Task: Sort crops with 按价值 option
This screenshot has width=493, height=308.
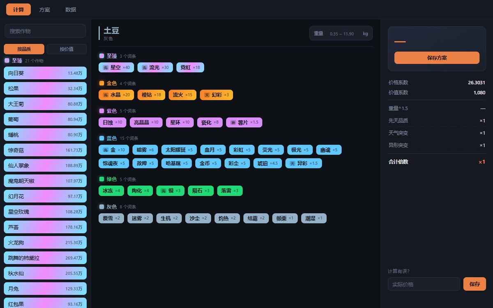Action: click(67, 49)
